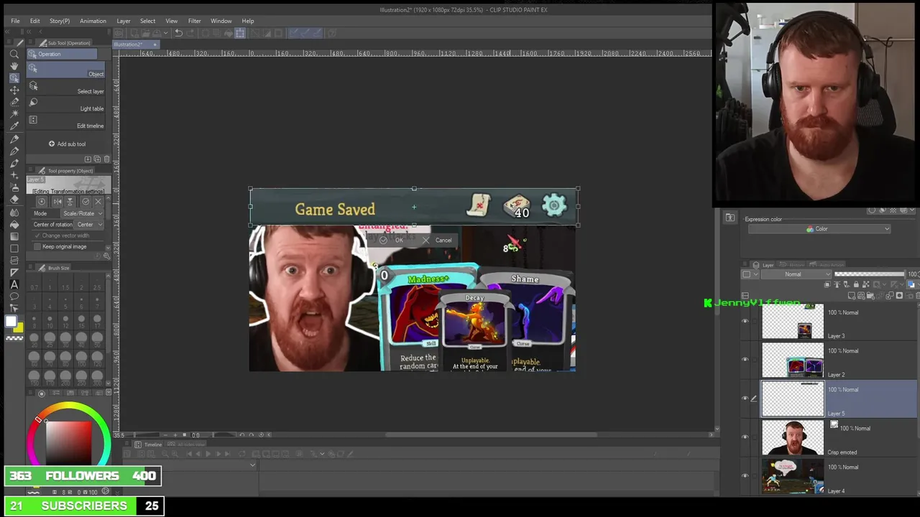Click the Flip vertical icon
The width and height of the screenshot is (920, 517).
[x=70, y=202]
